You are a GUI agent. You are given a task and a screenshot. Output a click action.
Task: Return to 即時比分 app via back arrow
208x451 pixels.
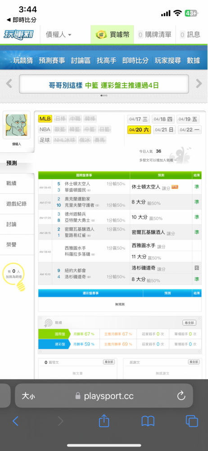tap(22, 20)
